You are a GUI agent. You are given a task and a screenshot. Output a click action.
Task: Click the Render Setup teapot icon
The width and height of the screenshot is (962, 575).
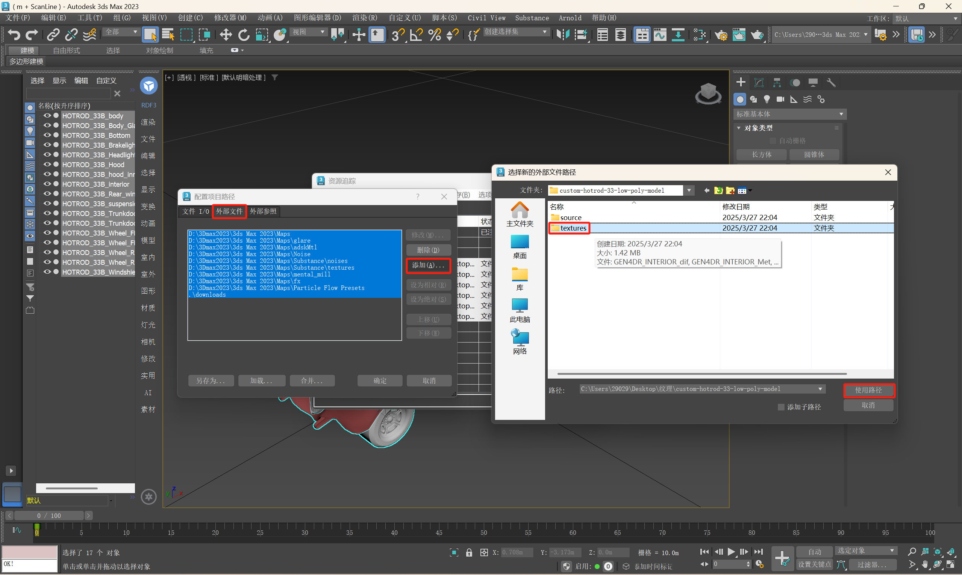click(x=721, y=35)
